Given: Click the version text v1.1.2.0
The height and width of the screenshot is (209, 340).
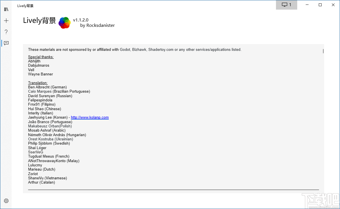Looking at the screenshot, I should (x=81, y=20).
